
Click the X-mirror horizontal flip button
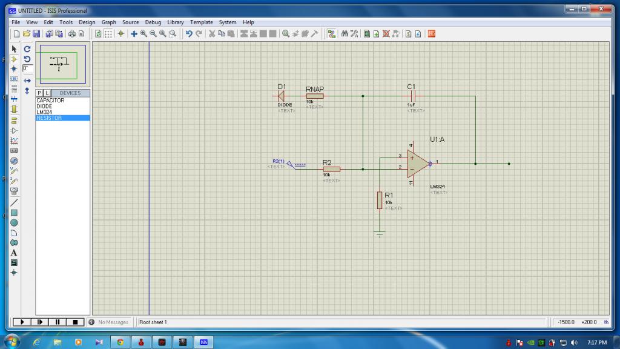tap(27, 80)
